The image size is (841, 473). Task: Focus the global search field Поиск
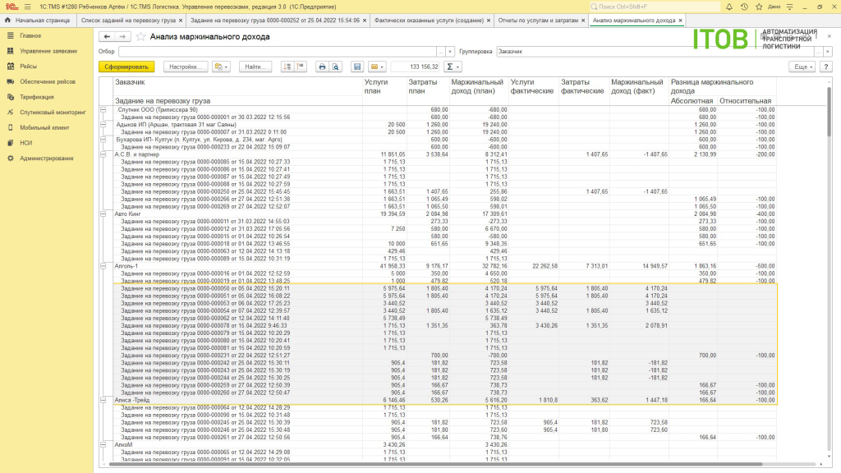pos(654,7)
